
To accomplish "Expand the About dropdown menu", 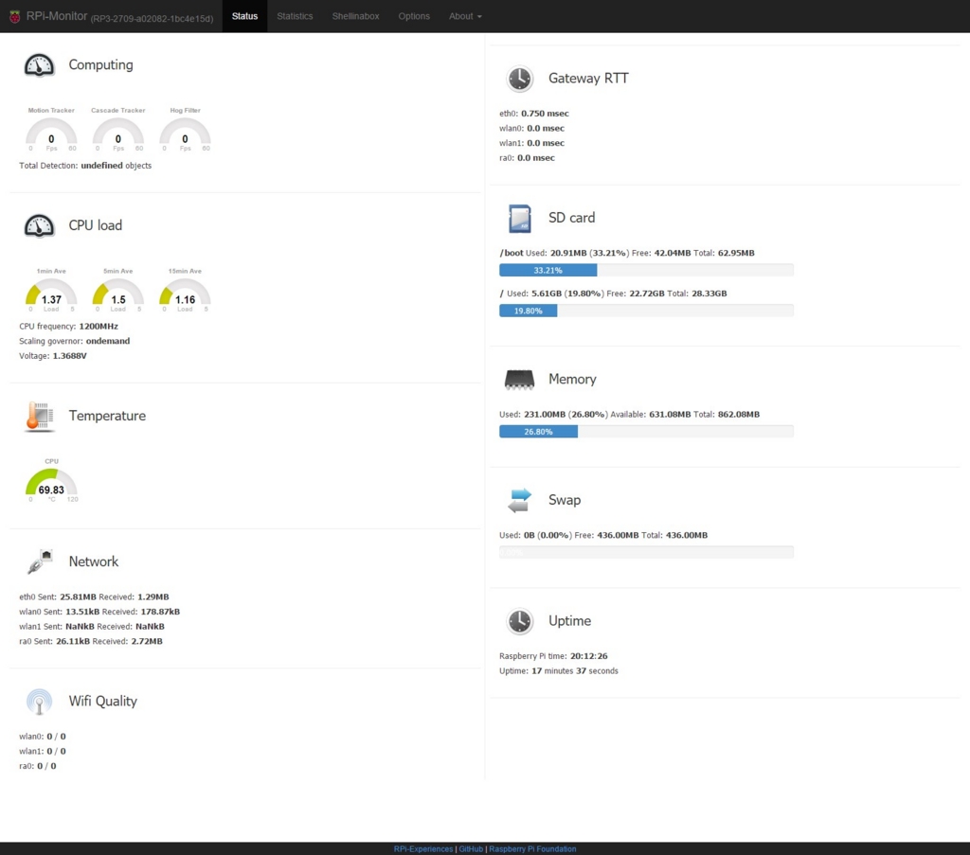I will pos(465,16).
